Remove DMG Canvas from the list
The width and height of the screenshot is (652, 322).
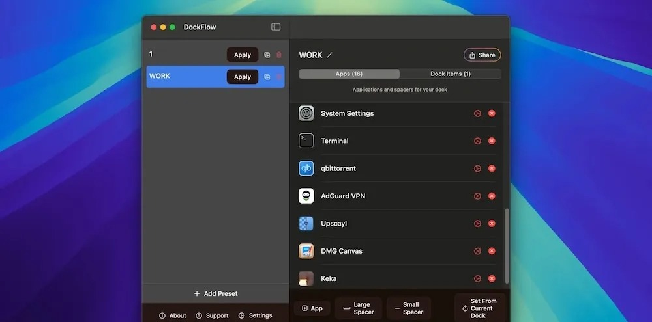[492, 251]
